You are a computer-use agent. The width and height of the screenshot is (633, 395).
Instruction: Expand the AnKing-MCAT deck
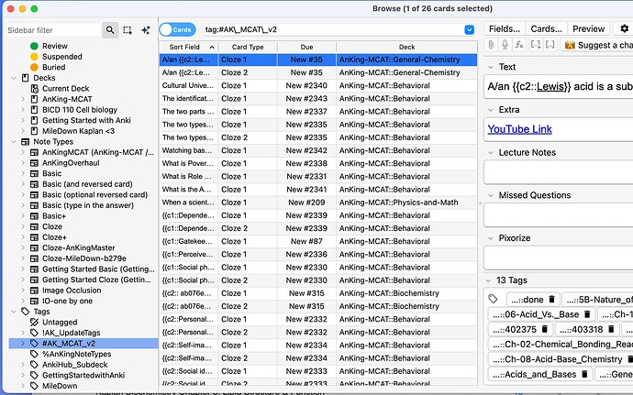(23, 99)
